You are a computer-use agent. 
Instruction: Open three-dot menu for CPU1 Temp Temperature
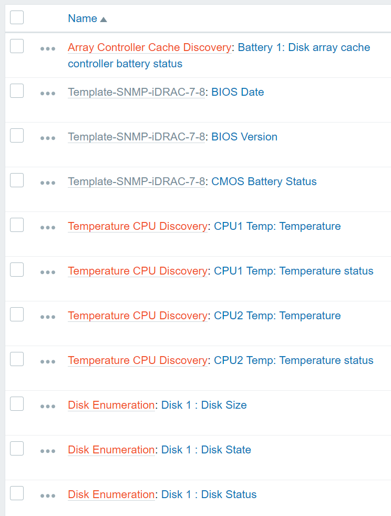[48, 227]
